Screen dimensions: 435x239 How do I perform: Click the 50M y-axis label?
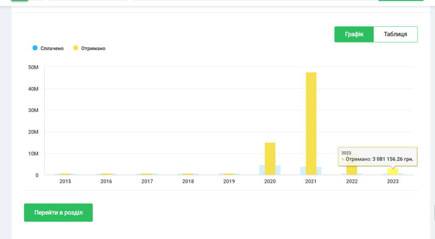[x=33, y=67]
